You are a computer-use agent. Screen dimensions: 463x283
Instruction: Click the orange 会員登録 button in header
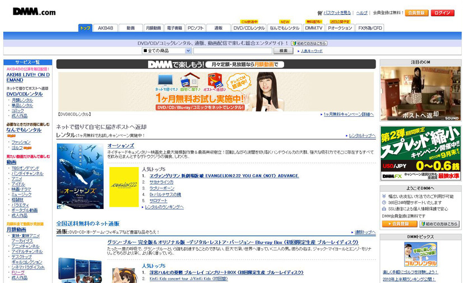coord(416,13)
